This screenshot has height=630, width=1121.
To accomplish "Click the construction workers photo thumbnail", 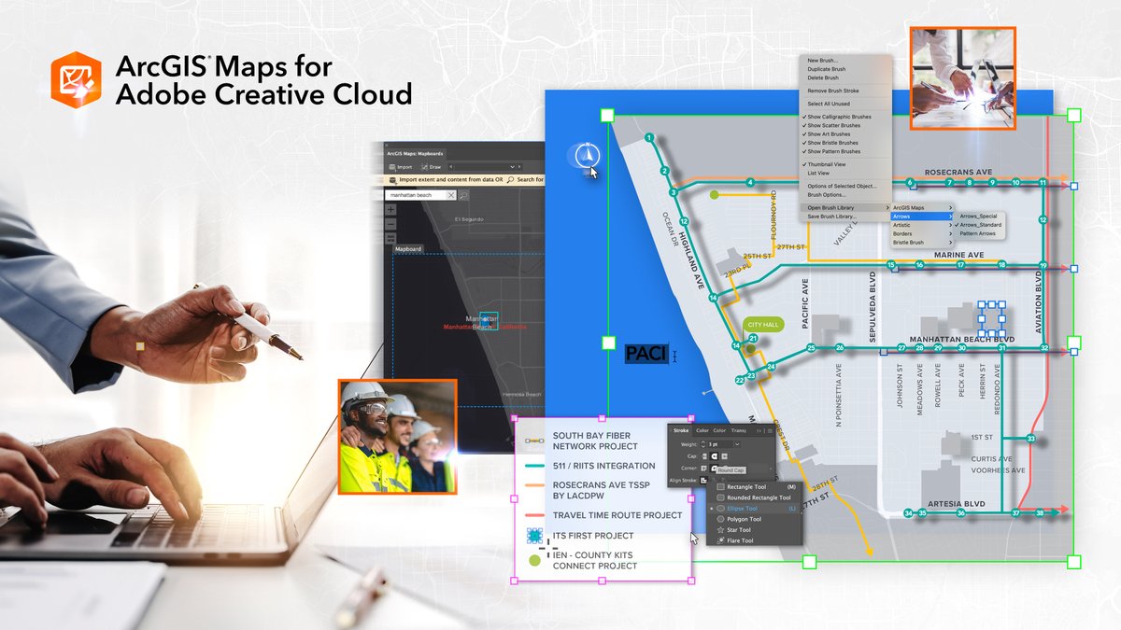I will (x=397, y=436).
